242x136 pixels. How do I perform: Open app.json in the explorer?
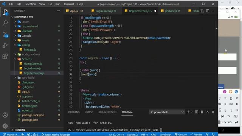point(27,96)
